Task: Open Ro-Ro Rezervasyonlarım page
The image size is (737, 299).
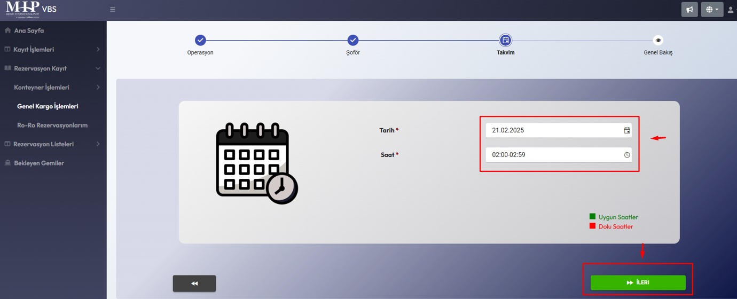Action: pos(52,125)
